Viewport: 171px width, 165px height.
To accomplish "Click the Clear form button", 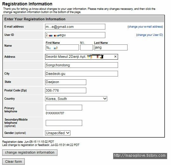I will (x=13, y=162).
